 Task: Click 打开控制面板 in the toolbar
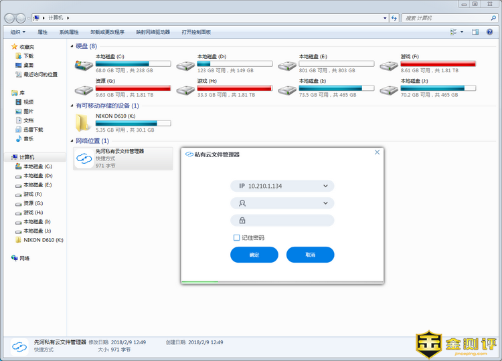[x=196, y=31]
